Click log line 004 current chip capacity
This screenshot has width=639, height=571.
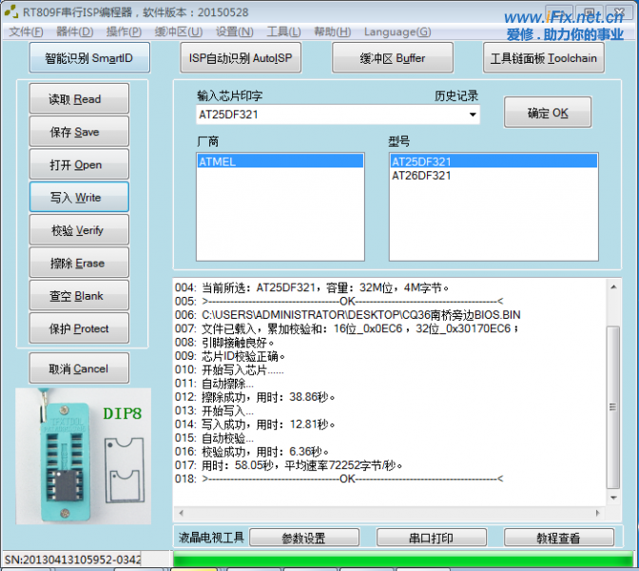coord(312,288)
